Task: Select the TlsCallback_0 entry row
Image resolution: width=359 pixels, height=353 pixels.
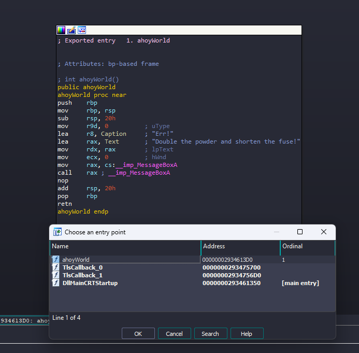Action: point(82,267)
